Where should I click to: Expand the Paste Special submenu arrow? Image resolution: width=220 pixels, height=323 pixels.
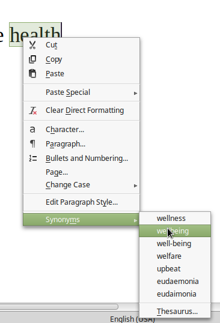point(135,93)
